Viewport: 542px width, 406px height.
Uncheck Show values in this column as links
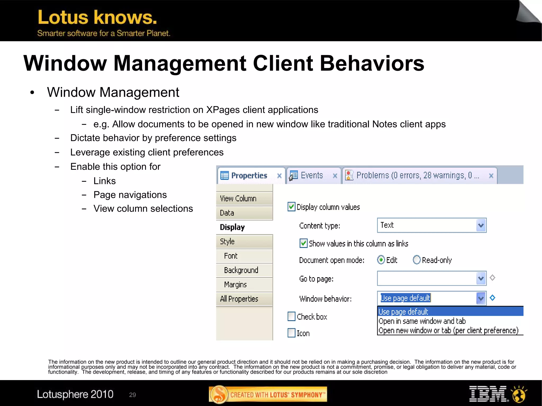click(304, 243)
